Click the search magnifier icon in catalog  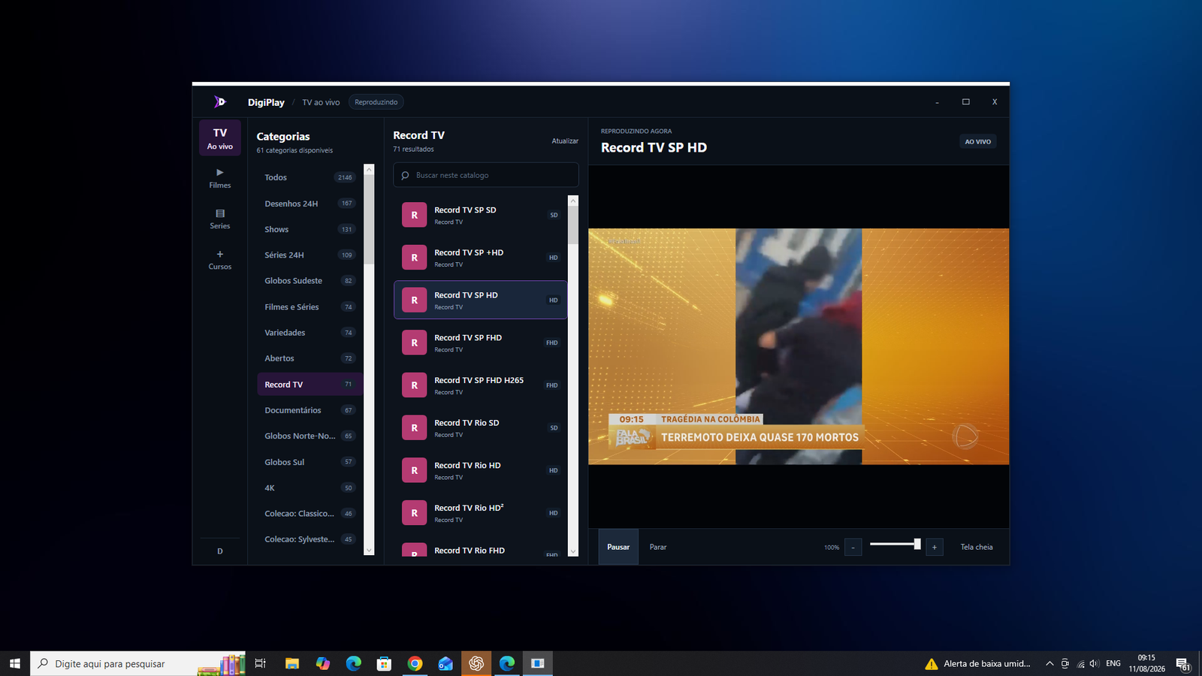(406, 176)
